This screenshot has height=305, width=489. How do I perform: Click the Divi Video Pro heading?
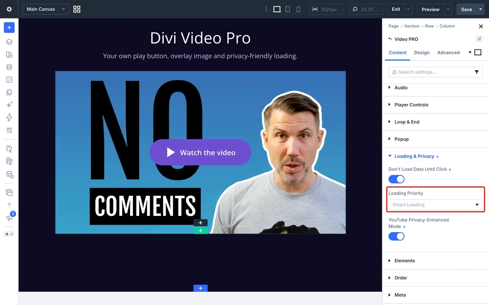tap(200, 38)
